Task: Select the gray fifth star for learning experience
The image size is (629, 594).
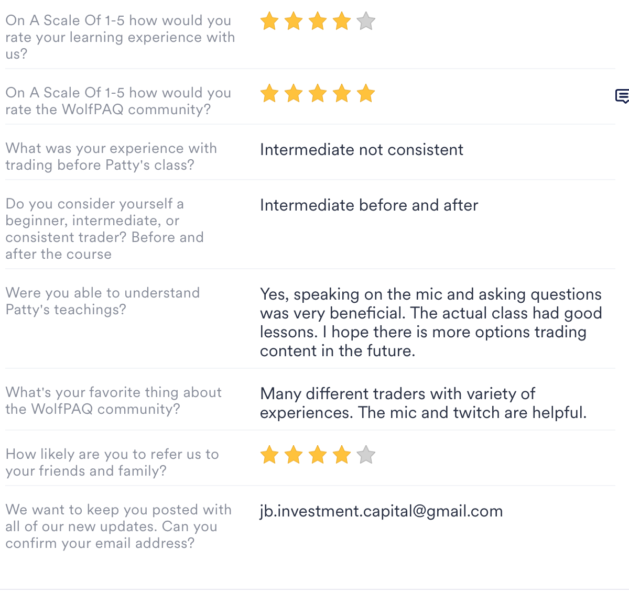Action: [366, 21]
